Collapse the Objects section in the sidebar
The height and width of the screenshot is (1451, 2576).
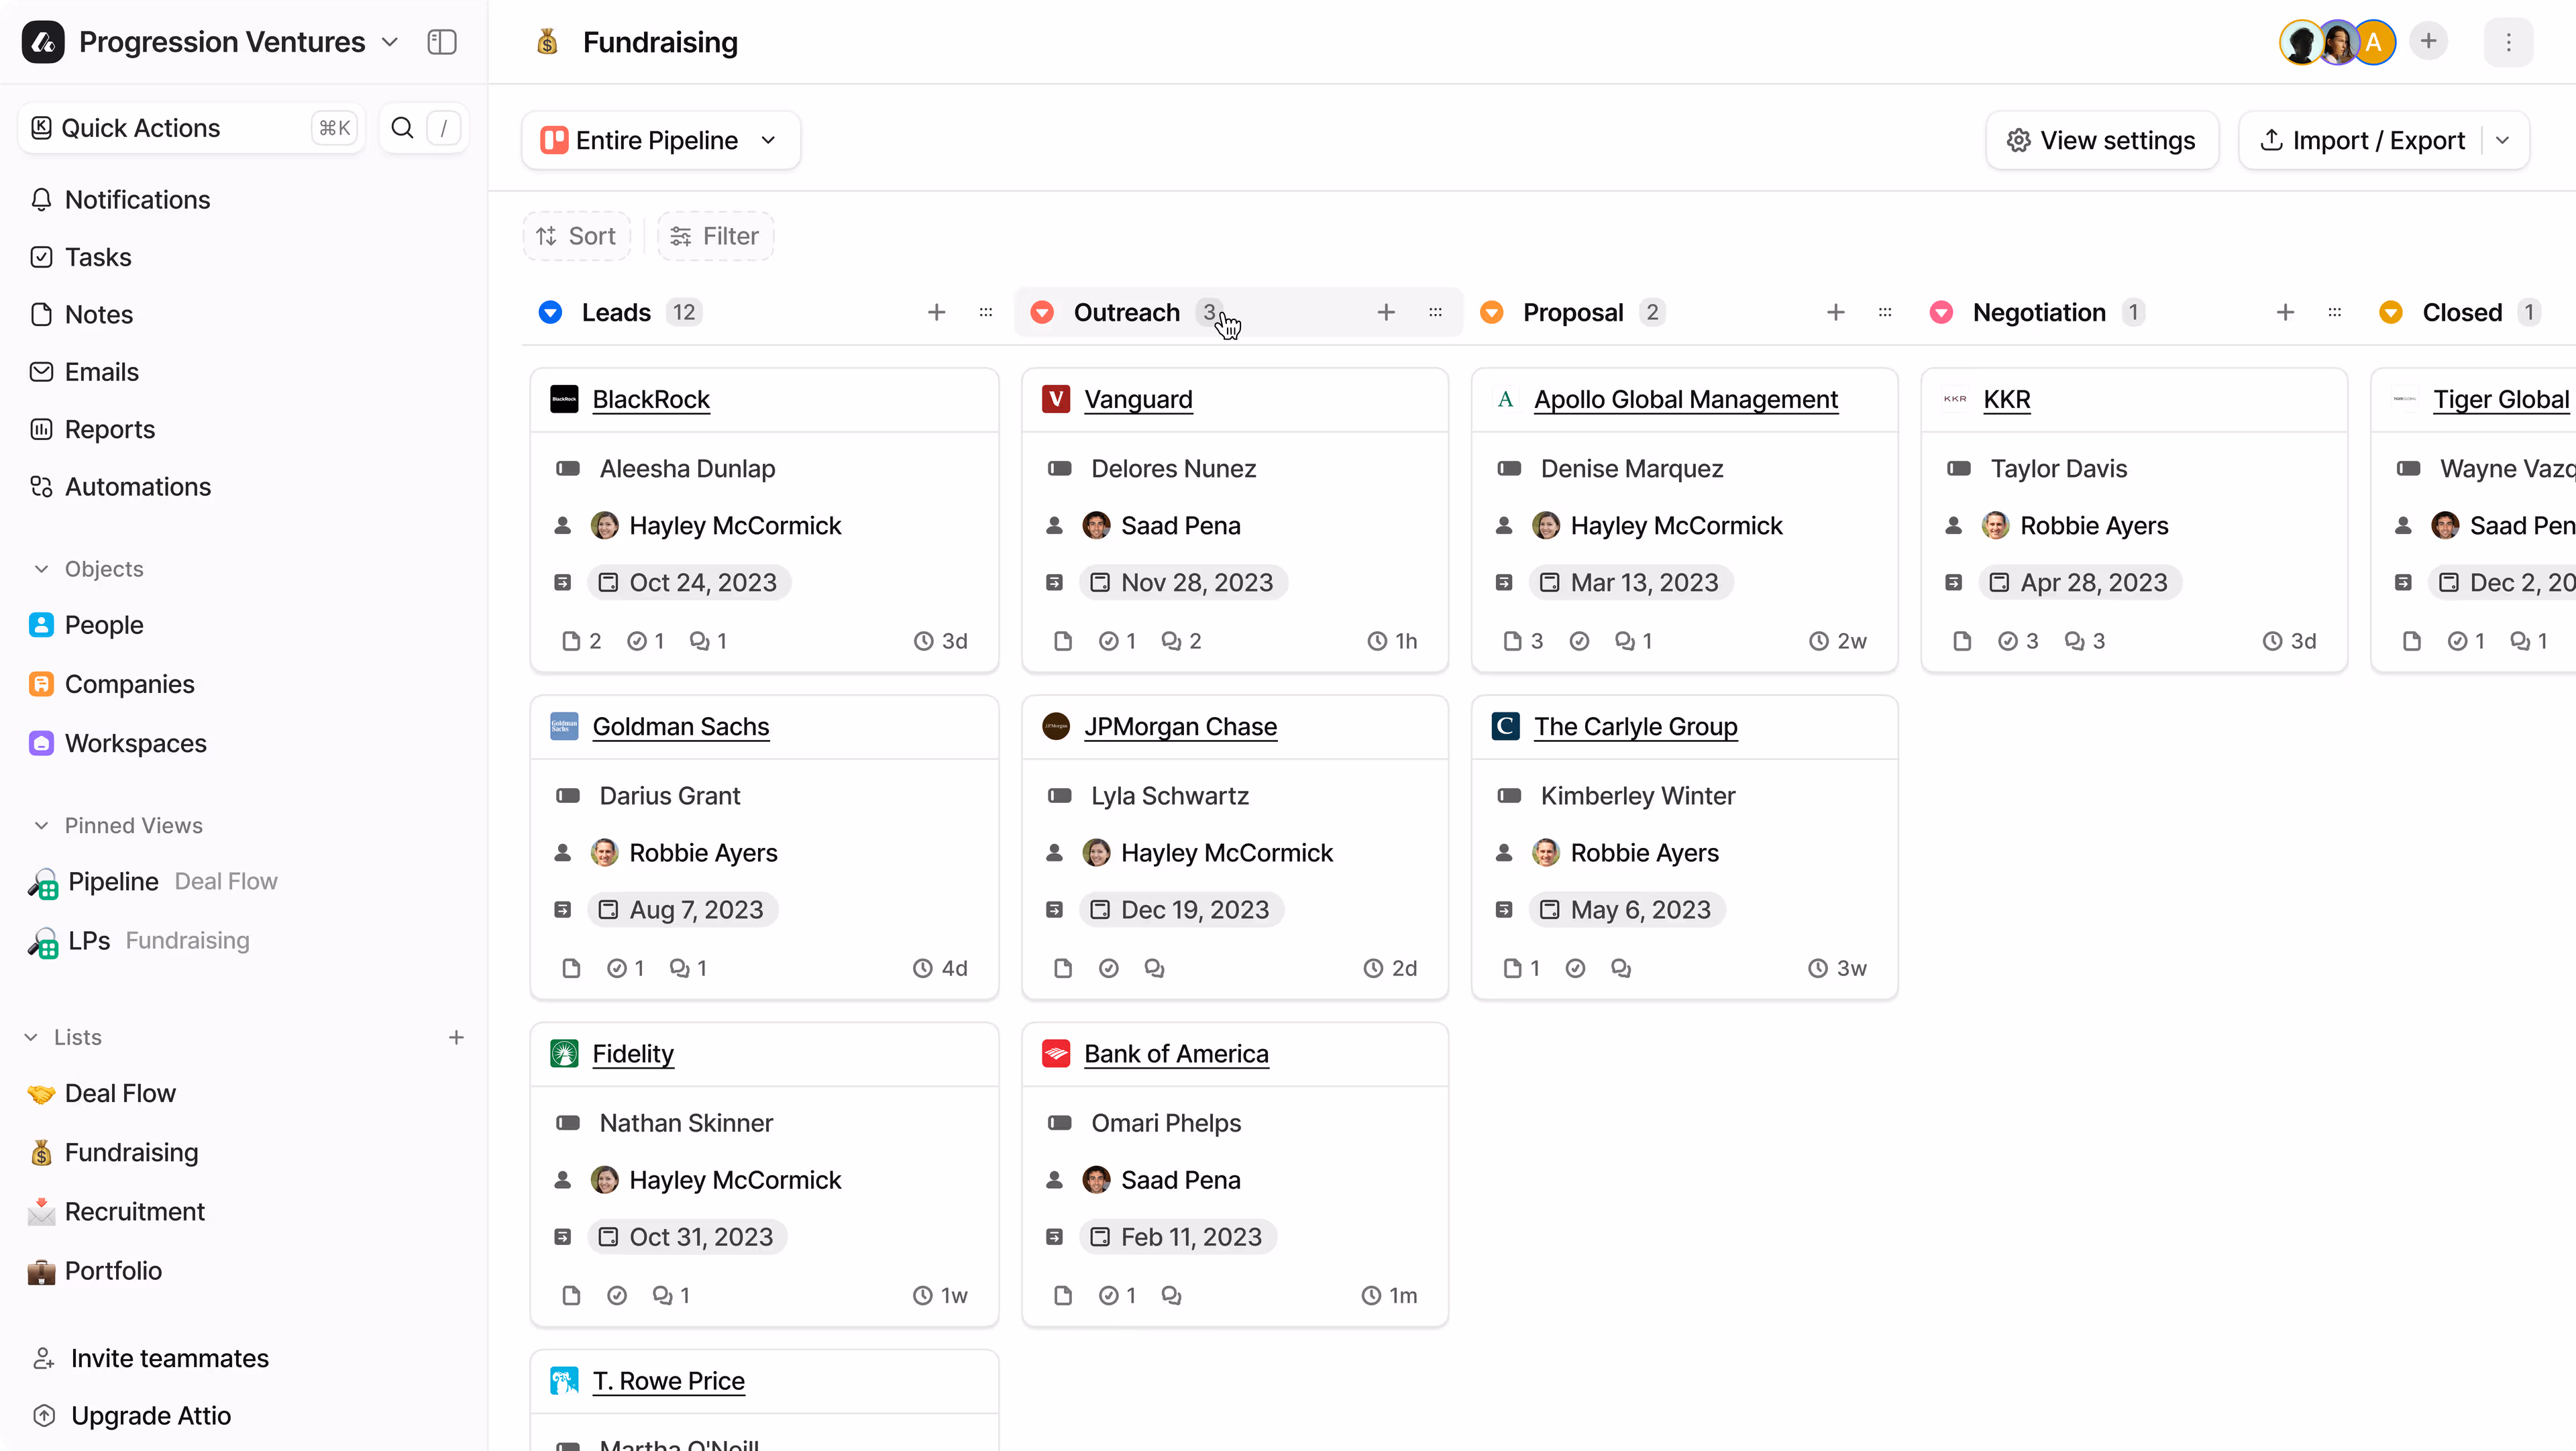[40, 568]
